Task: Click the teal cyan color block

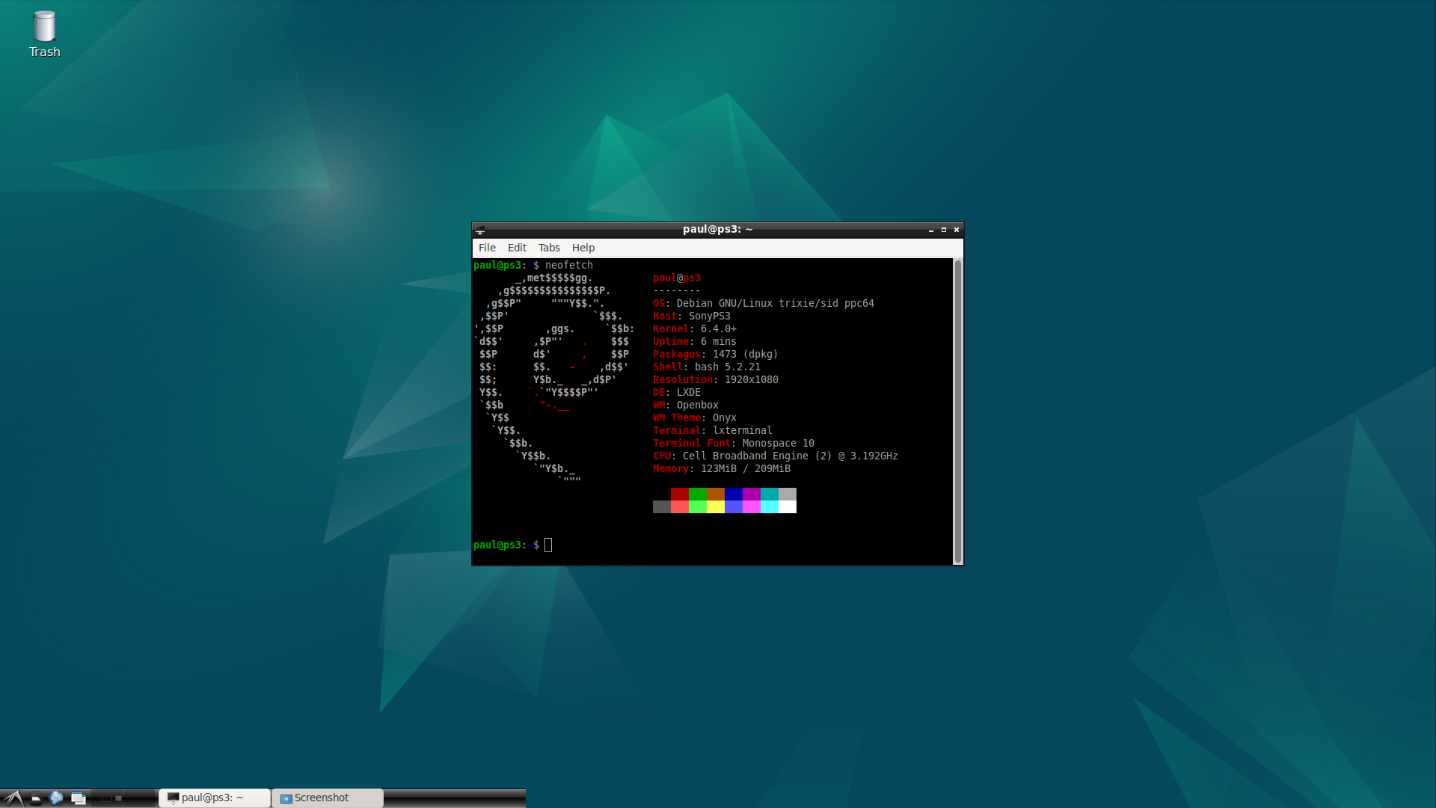Action: pos(770,494)
